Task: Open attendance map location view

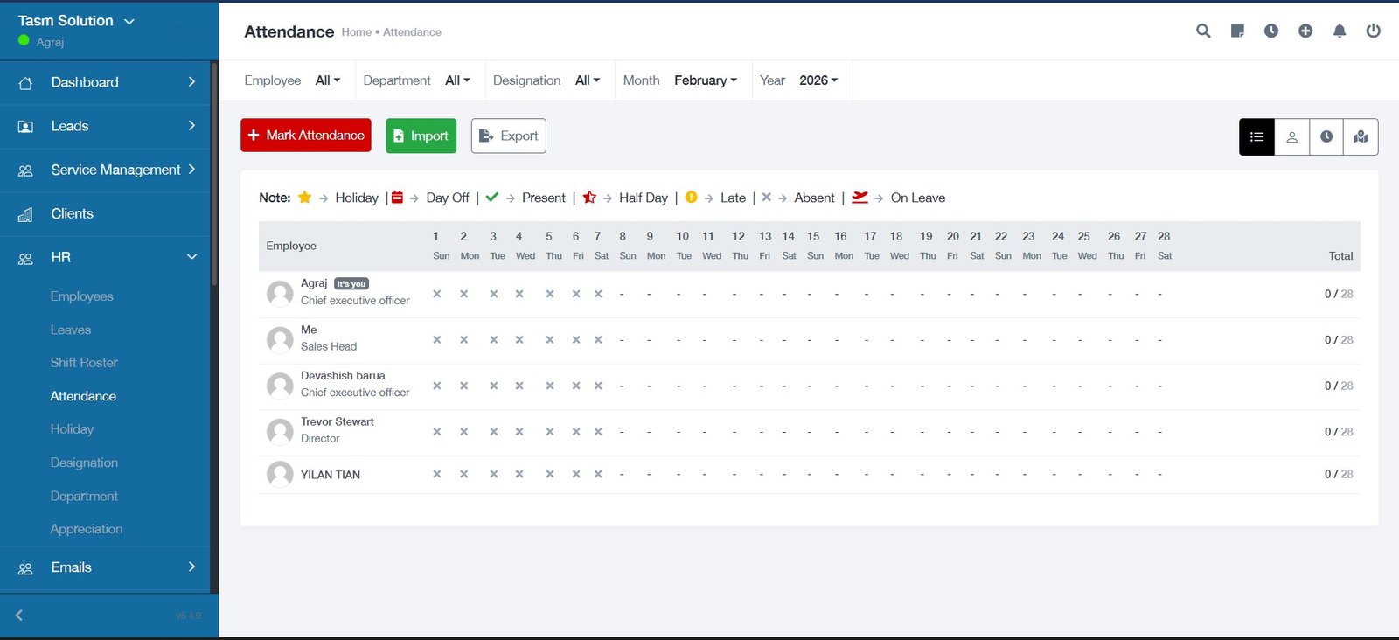Action: coord(1361,137)
